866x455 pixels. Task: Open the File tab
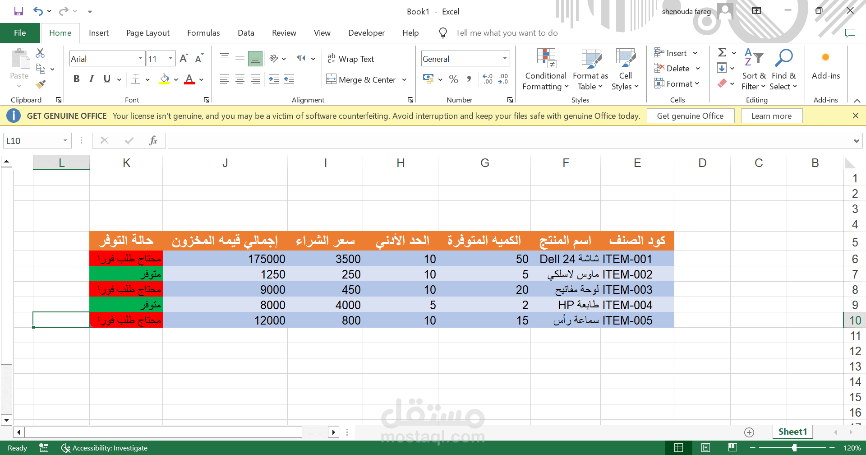click(x=20, y=33)
